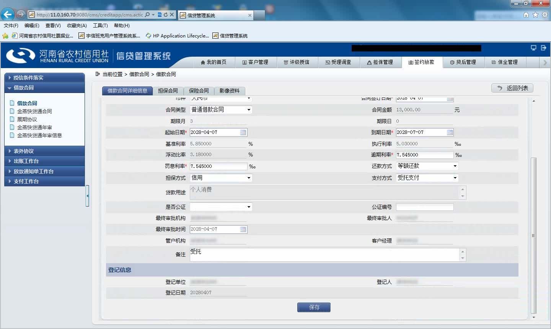Click the sidebar collapse handle arrow
This screenshot has height=329, width=551.
click(88, 196)
